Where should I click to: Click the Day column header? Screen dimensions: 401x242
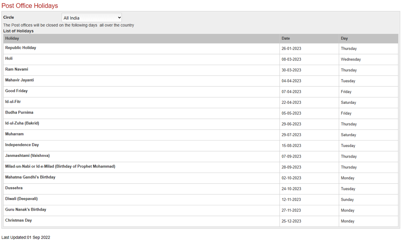(x=344, y=38)
